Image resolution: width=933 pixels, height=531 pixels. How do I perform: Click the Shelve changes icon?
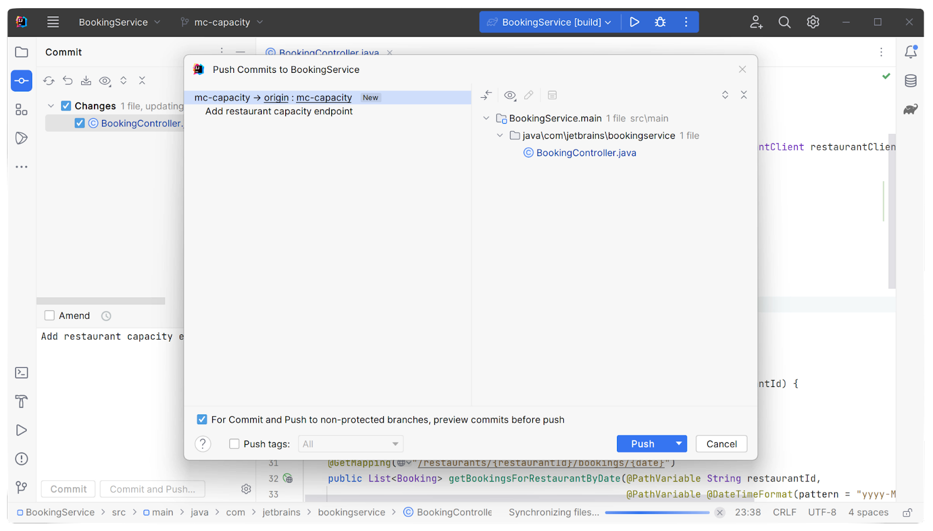86,80
